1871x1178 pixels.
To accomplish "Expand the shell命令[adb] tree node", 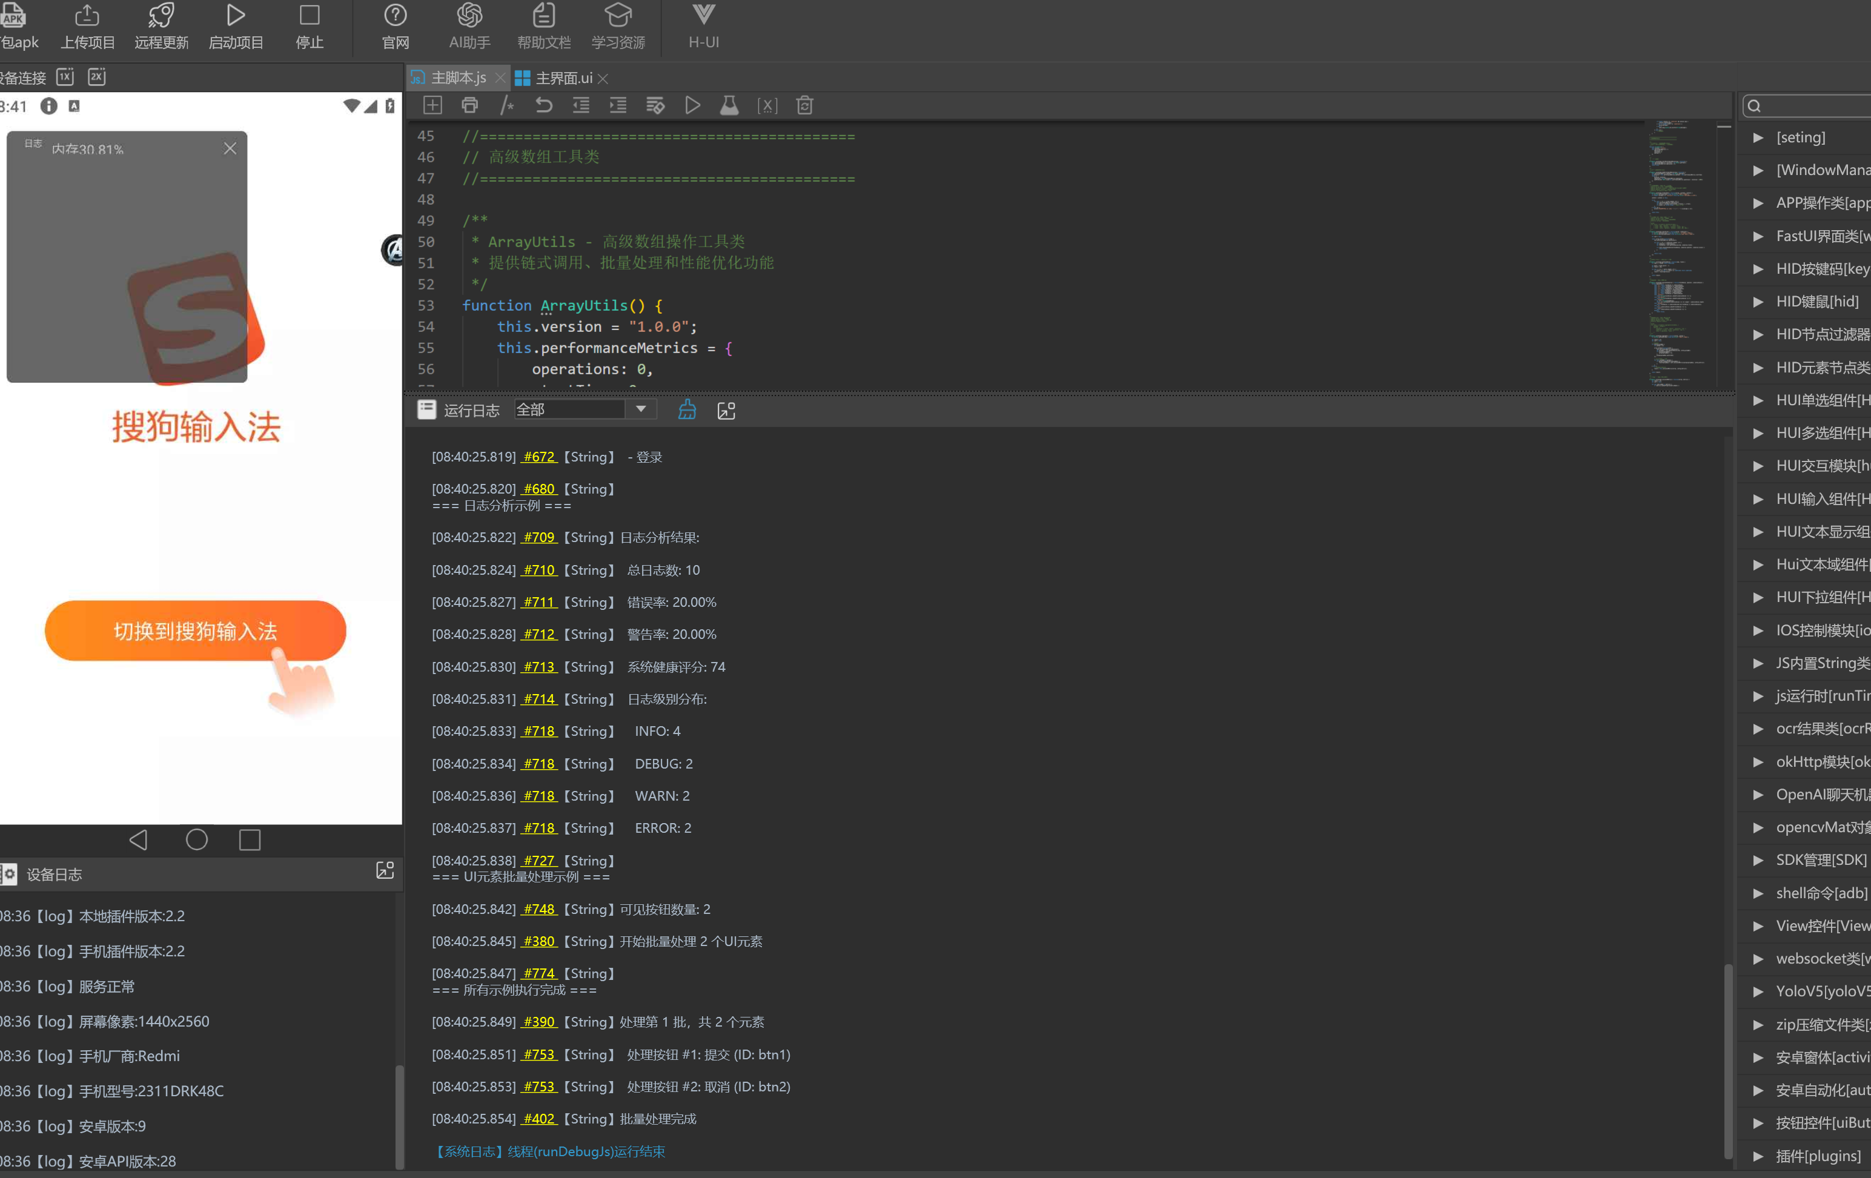I will coord(1758,893).
